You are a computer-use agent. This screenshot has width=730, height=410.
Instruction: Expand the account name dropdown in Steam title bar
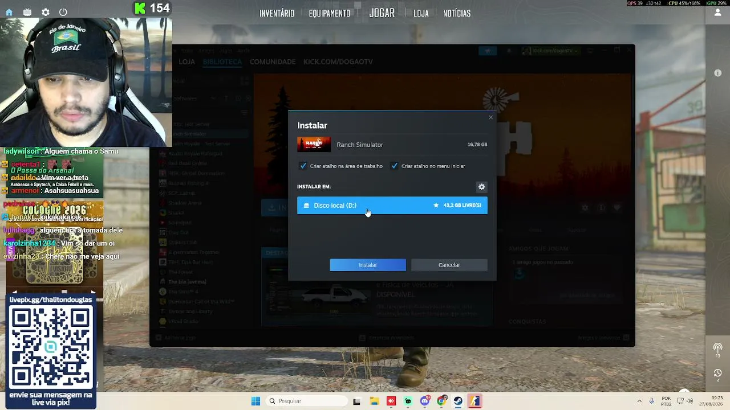click(x=551, y=51)
